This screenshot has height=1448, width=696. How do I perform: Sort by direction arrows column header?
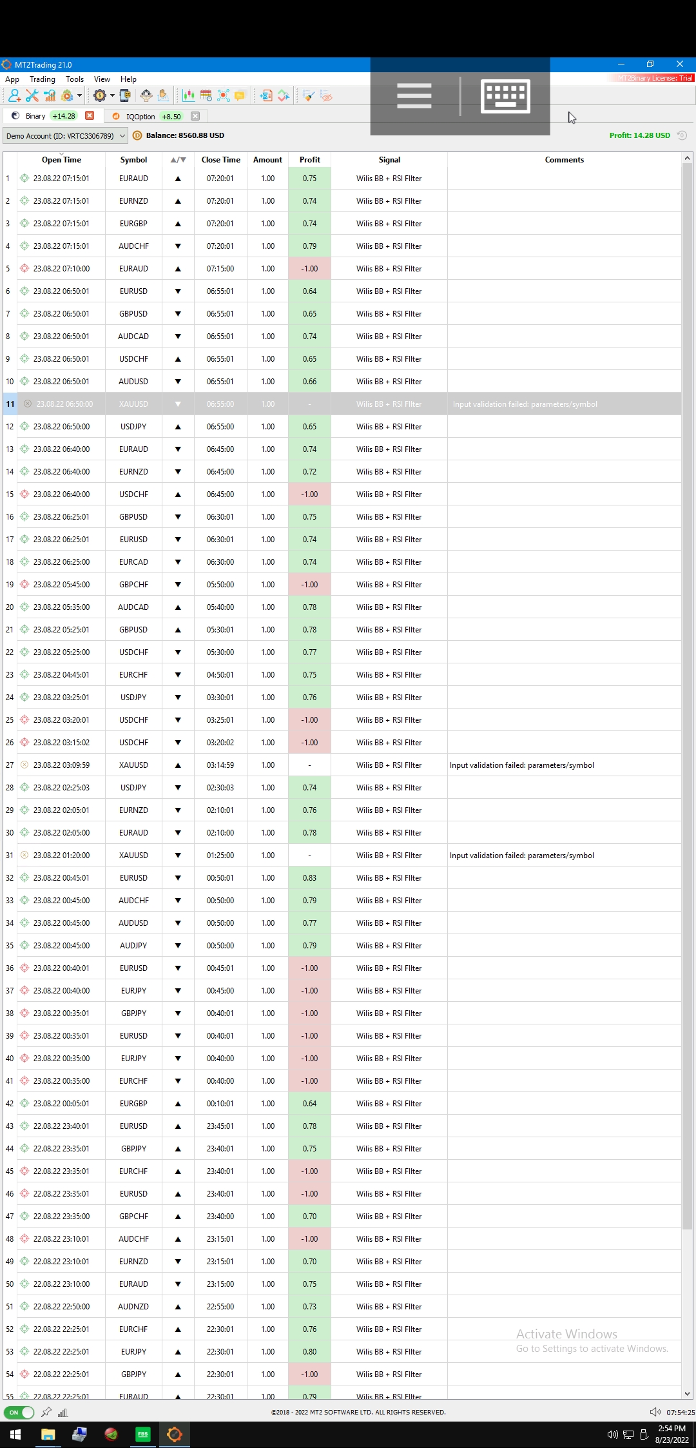point(178,160)
